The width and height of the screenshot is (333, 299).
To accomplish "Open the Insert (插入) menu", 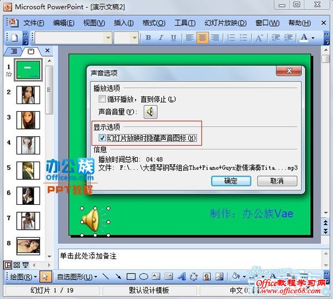I will point(124,23).
